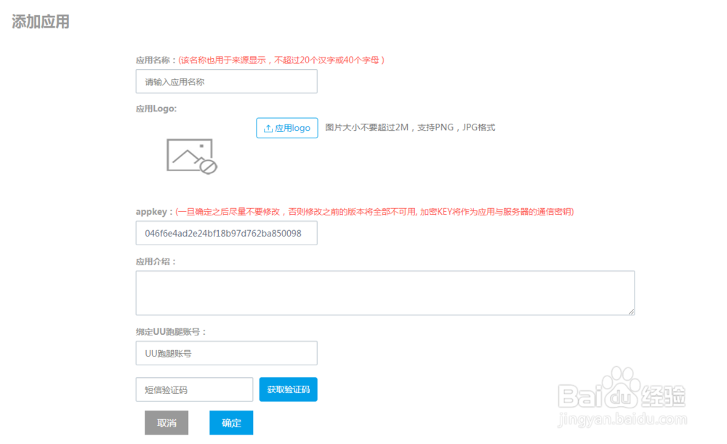Click the red 应用名称 hint about 20个汉字

pos(281,60)
